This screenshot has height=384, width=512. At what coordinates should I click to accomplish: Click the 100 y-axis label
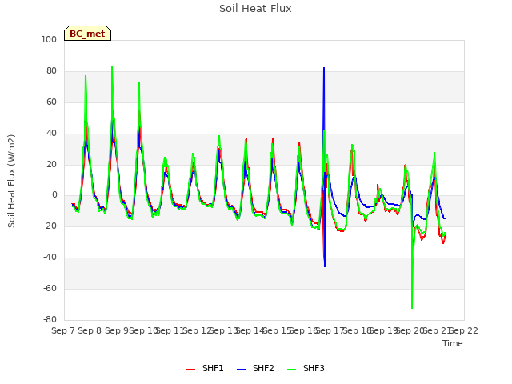pos(49,39)
